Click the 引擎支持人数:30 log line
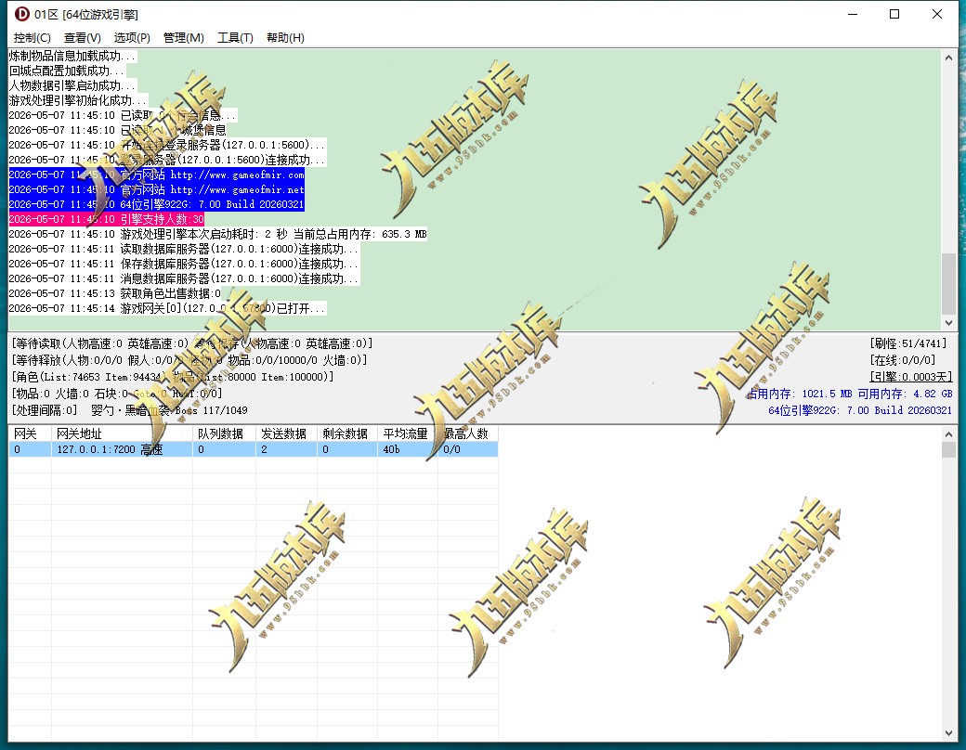 (107, 219)
